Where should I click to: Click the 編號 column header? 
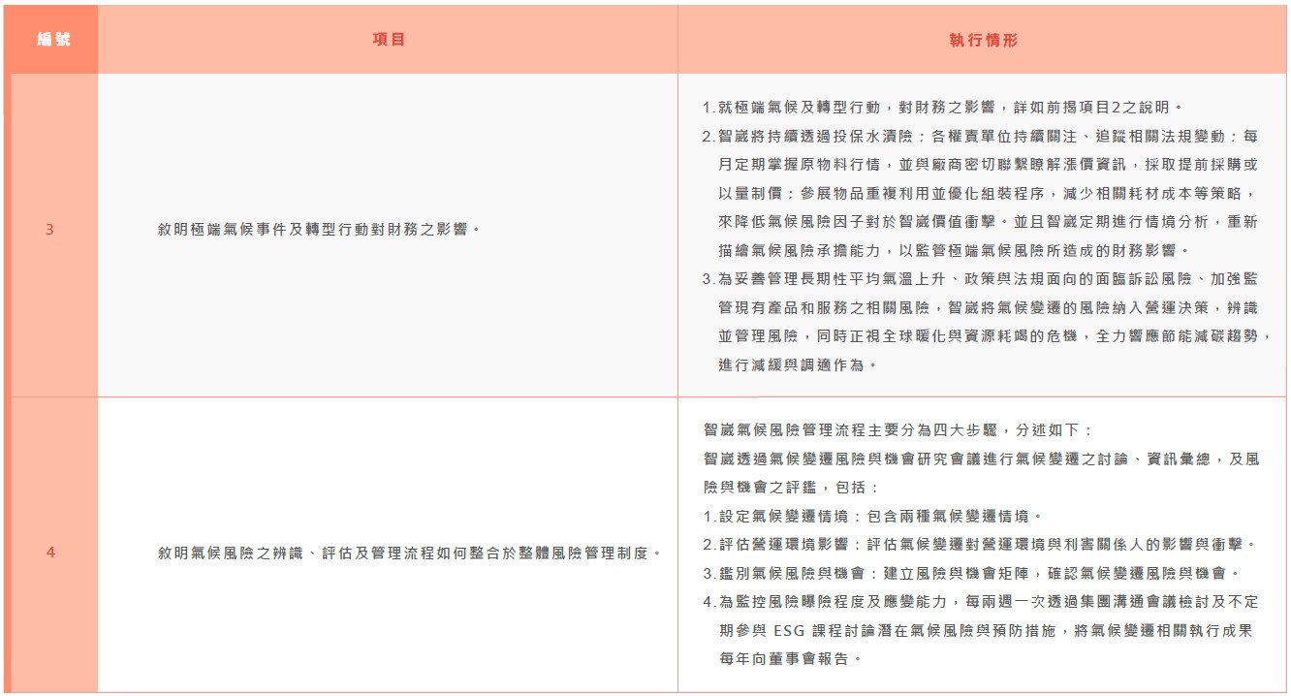[x=53, y=40]
